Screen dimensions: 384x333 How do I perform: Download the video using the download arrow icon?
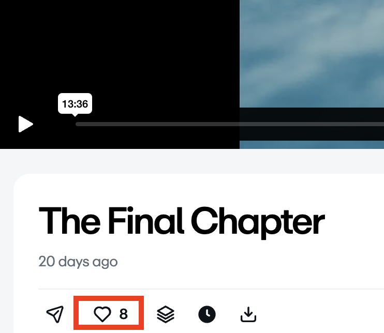point(248,314)
